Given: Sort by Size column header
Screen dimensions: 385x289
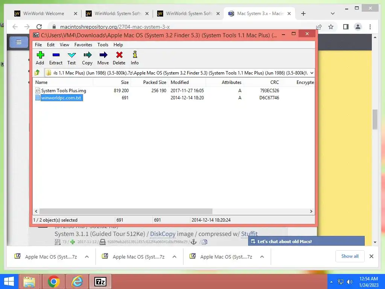Looking at the screenshot, I should [x=112, y=82].
